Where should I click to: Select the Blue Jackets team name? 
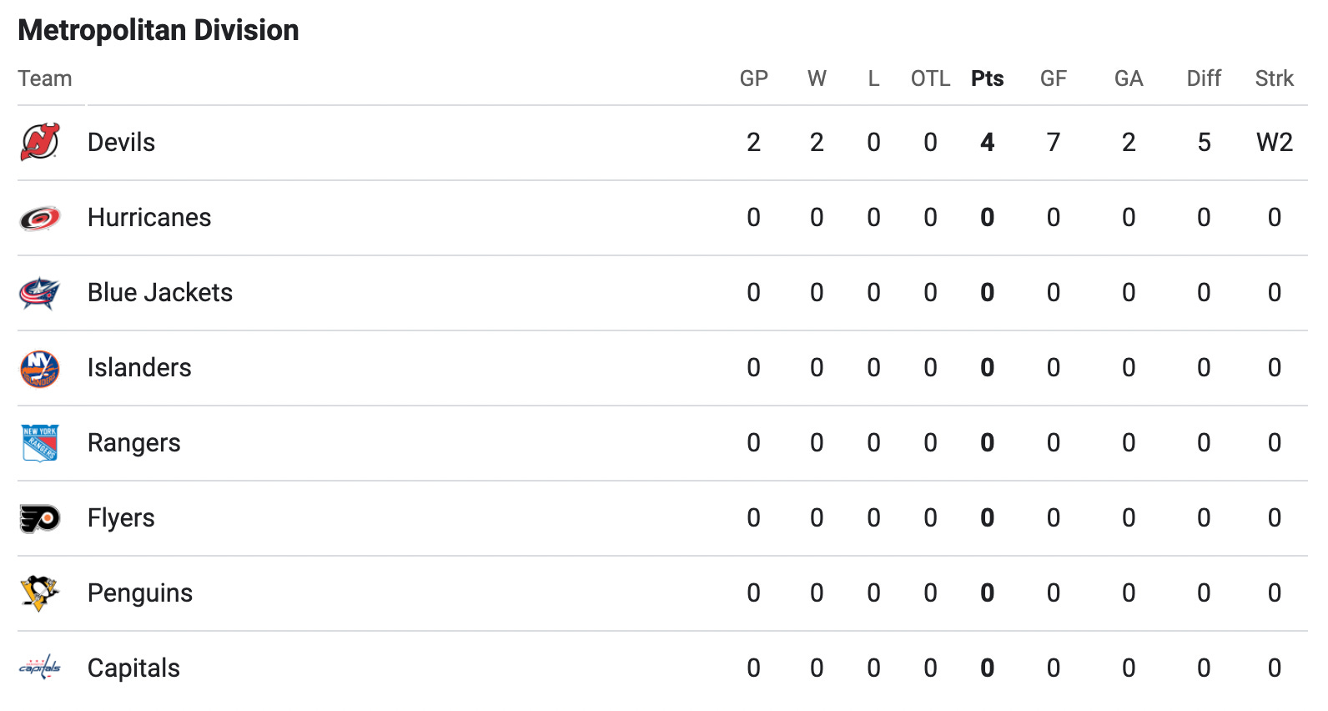[x=160, y=293]
